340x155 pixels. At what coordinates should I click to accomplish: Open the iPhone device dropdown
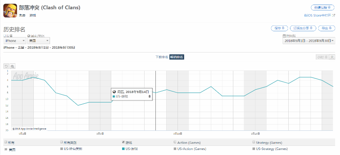click(x=15, y=41)
